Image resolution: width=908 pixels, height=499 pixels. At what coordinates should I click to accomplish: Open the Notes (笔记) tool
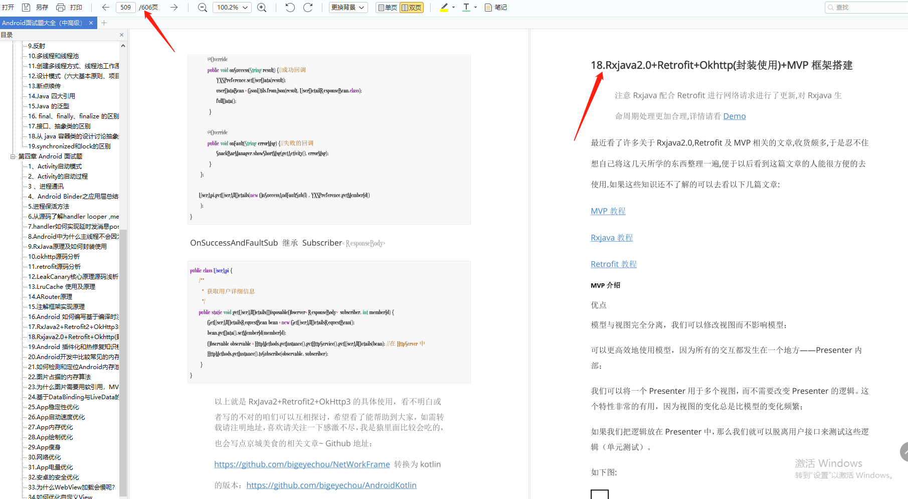(496, 8)
